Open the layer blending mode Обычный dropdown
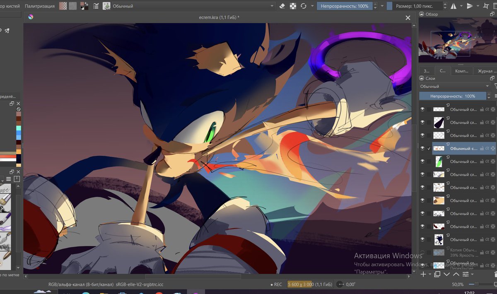 coord(454,86)
